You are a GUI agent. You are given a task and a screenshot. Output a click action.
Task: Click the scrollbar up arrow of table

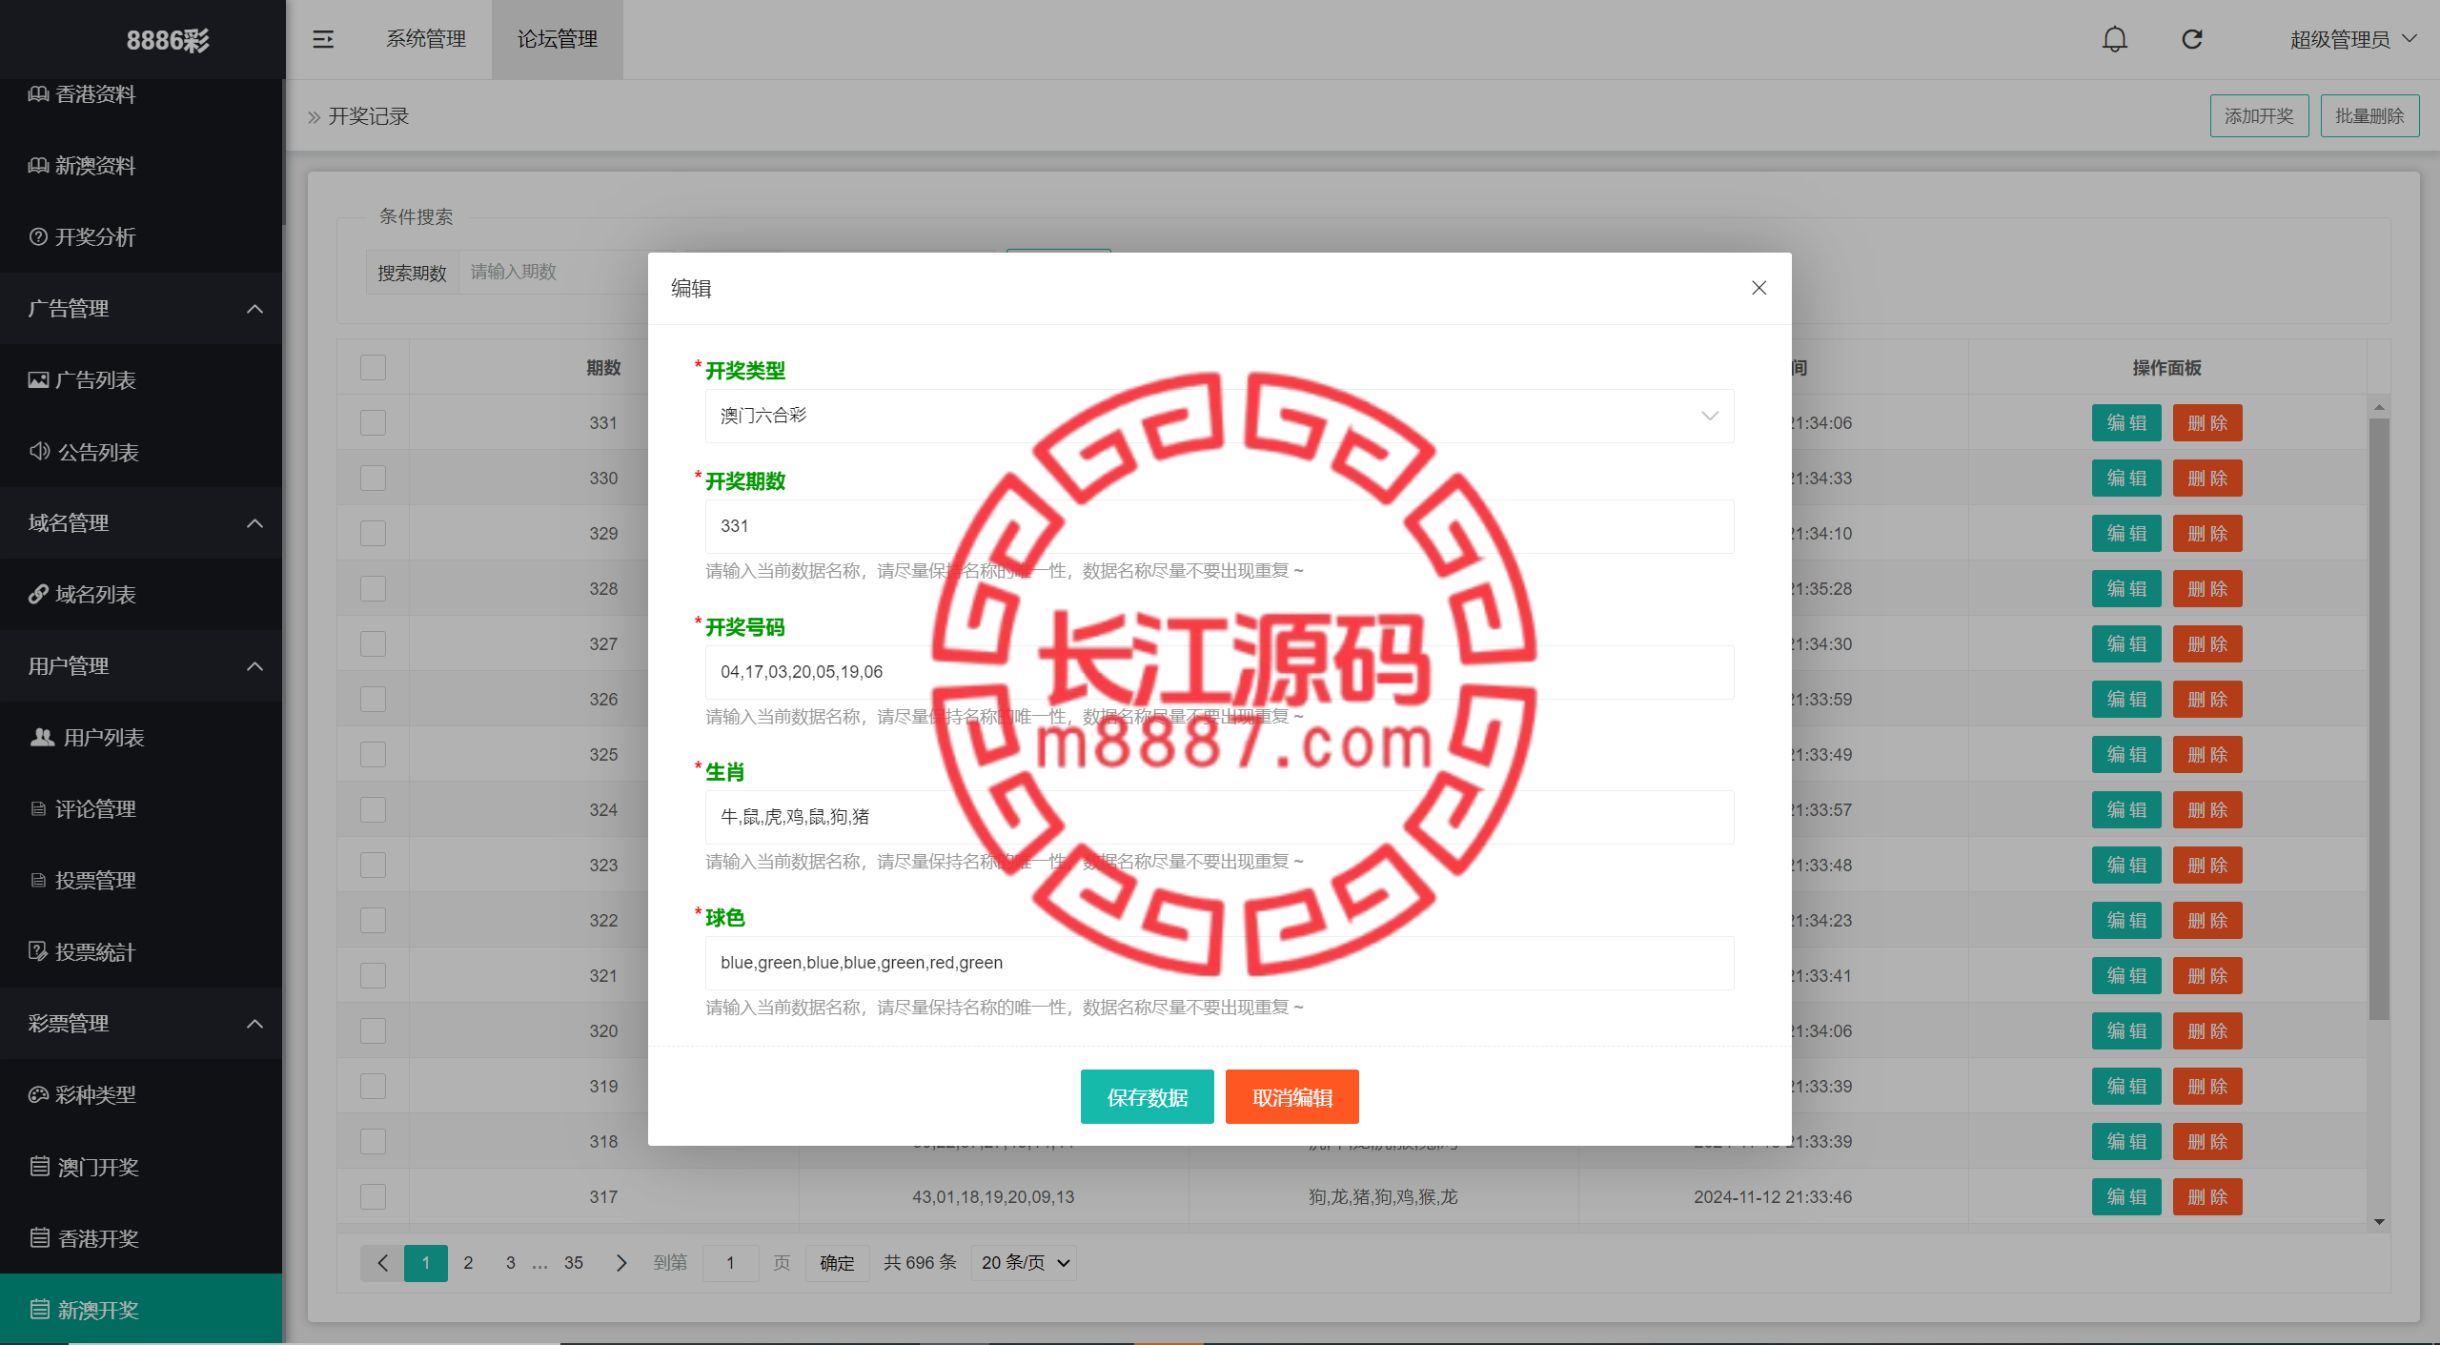(x=2379, y=407)
